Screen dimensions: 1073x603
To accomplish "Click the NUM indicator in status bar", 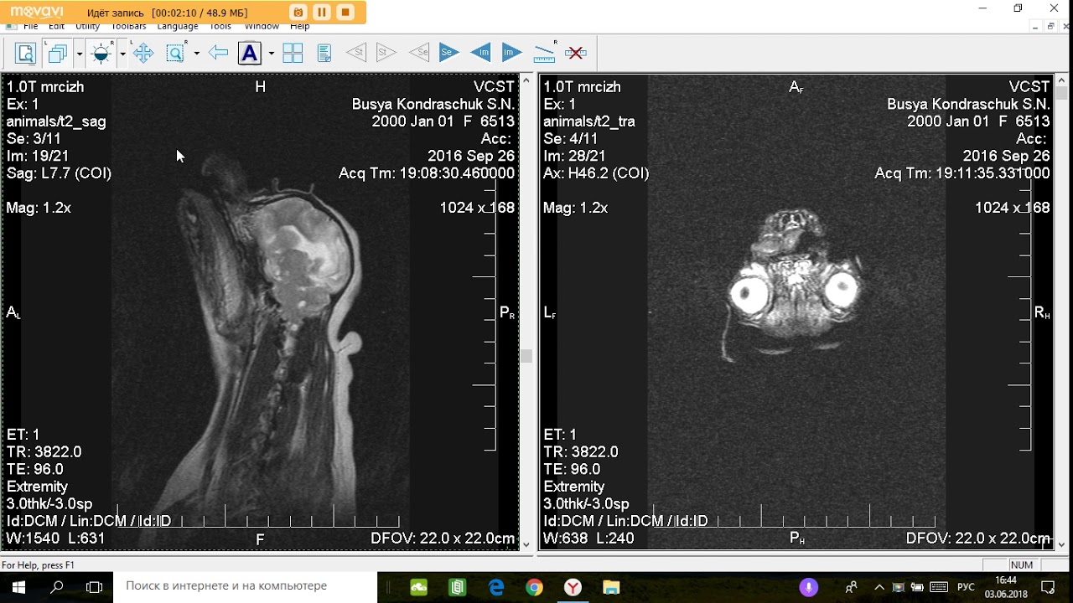I will click(x=1022, y=565).
